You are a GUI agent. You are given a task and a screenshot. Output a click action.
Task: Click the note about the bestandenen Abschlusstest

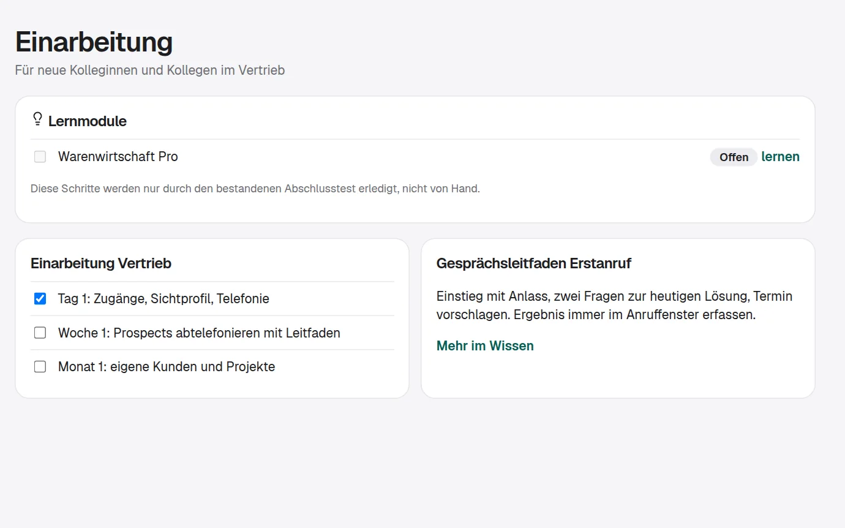(255, 189)
